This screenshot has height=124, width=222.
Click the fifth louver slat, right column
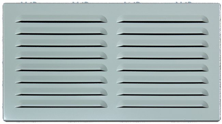tap(163, 68)
